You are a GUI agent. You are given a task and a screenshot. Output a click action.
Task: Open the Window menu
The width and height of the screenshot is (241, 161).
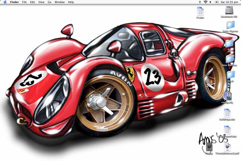click(59, 2)
